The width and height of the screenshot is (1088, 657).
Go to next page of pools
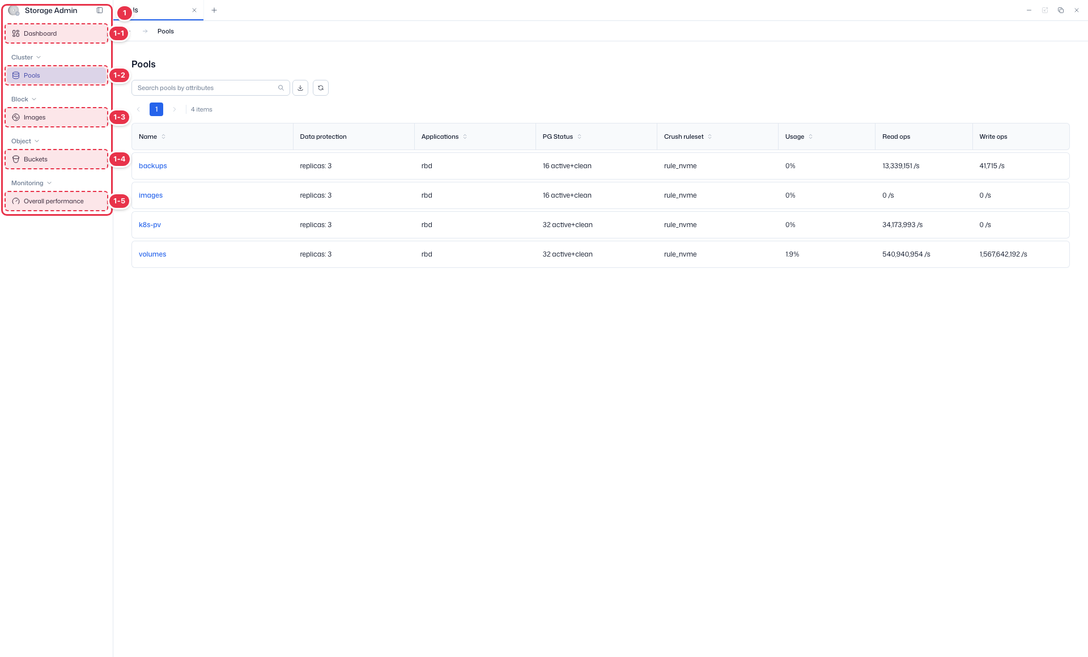point(175,109)
